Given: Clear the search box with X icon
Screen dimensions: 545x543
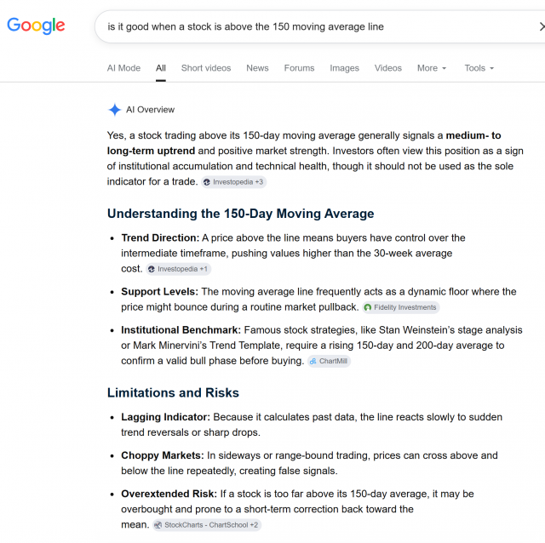Looking at the screenshot, I should [542, 26].
